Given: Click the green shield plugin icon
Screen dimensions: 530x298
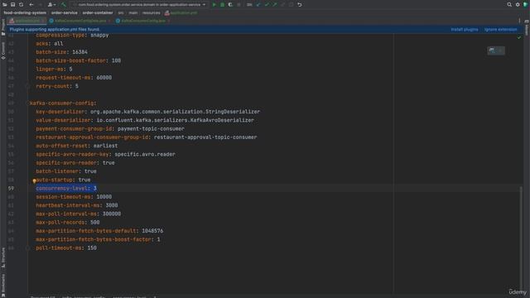Looking at the screenshot, I should 526,5.
